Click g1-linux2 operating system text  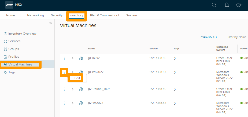[x=224, y=61]
